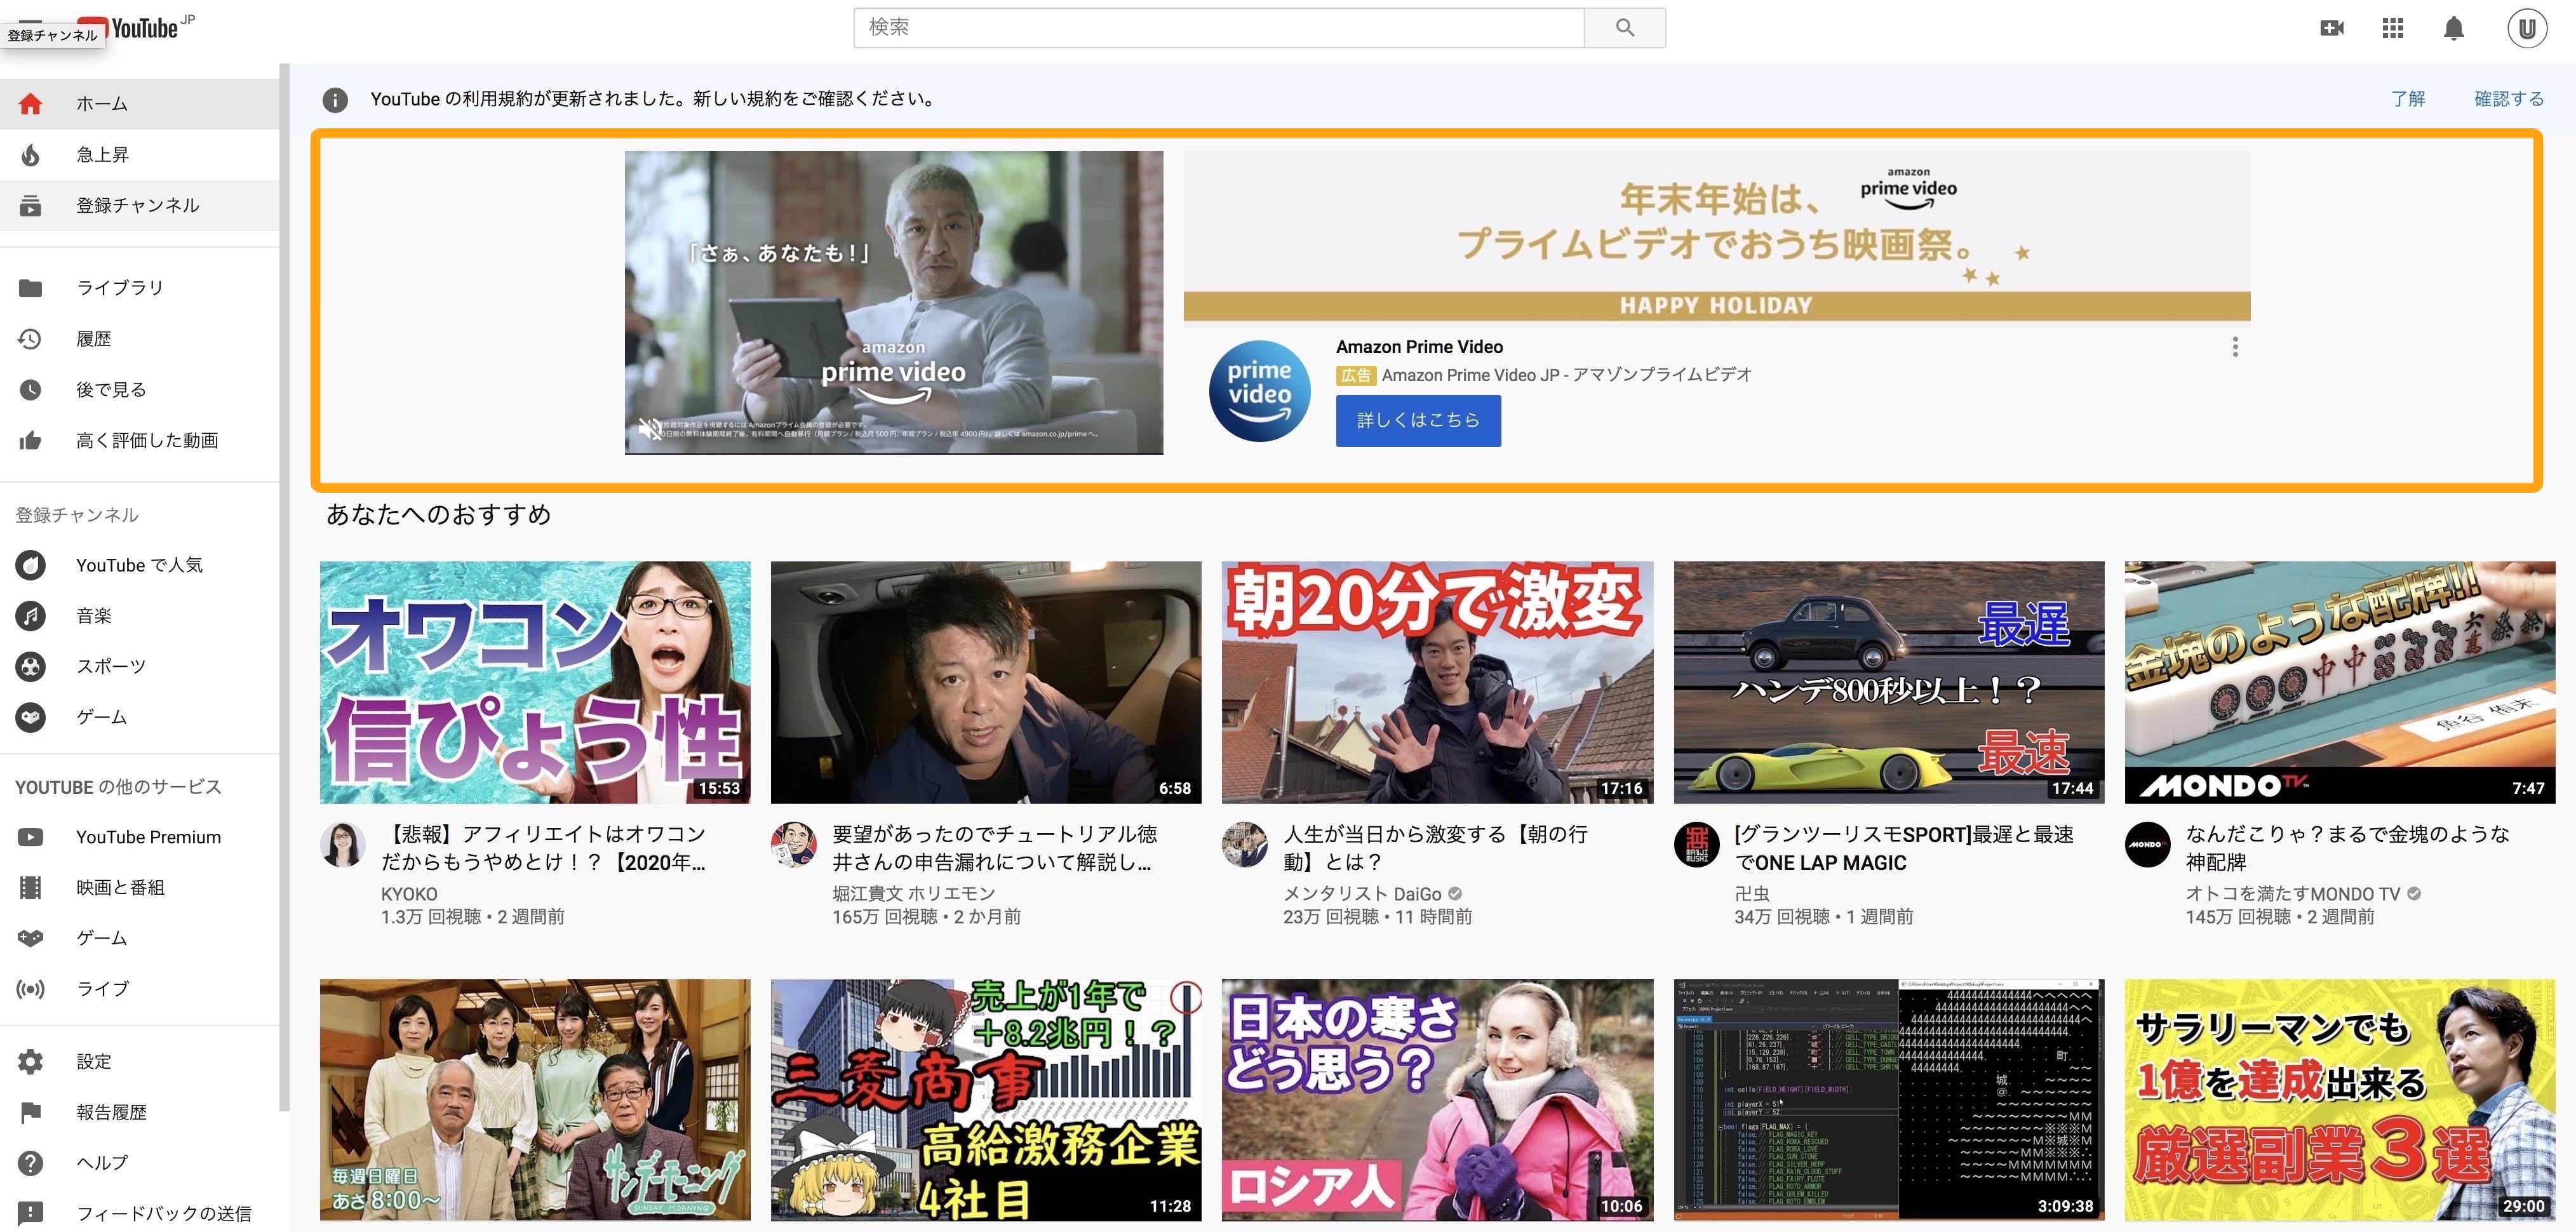The height and width of the screenshot is (1232, 2576).
Task: Open the オワコン 信ぴょう性 video thumbnail
Action: (x=535, y=682)
